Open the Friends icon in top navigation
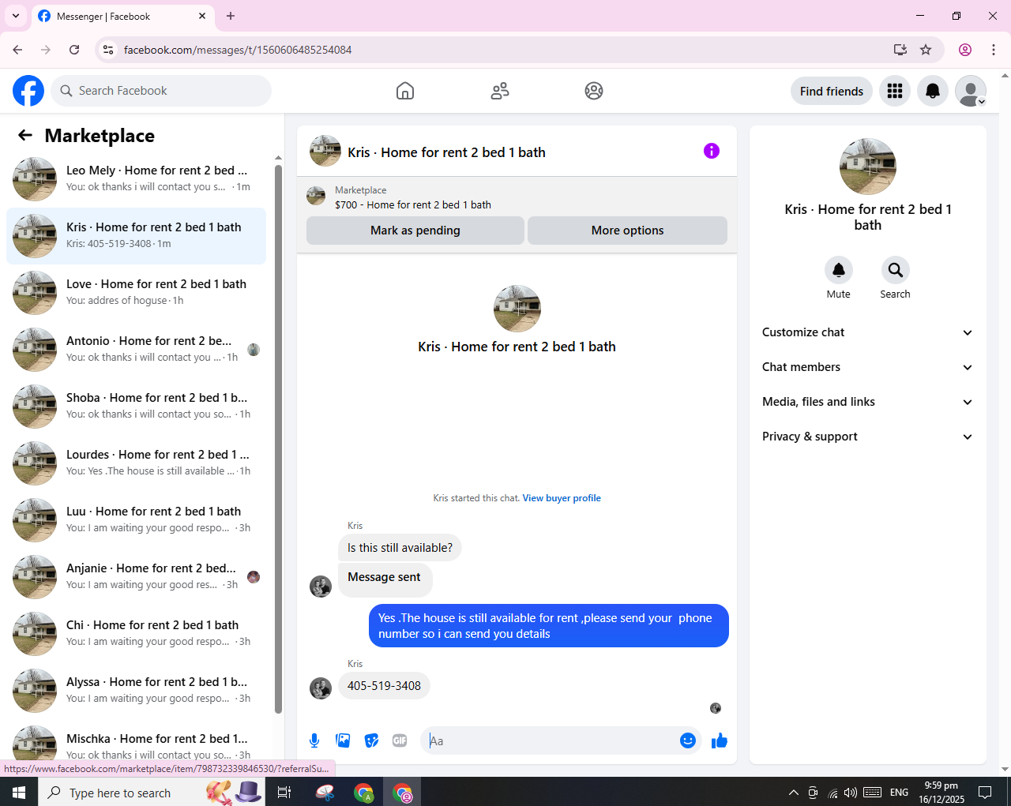Viewport: 1011px width, 806px height. (x=500, y=91)
